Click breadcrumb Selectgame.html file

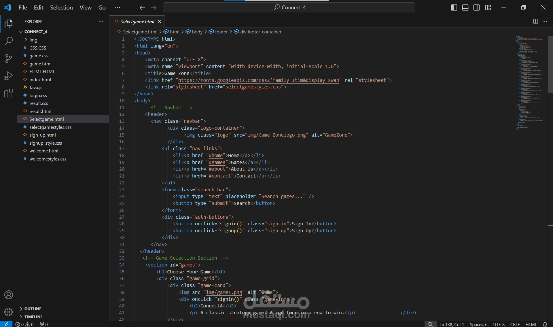pos(137,32)
